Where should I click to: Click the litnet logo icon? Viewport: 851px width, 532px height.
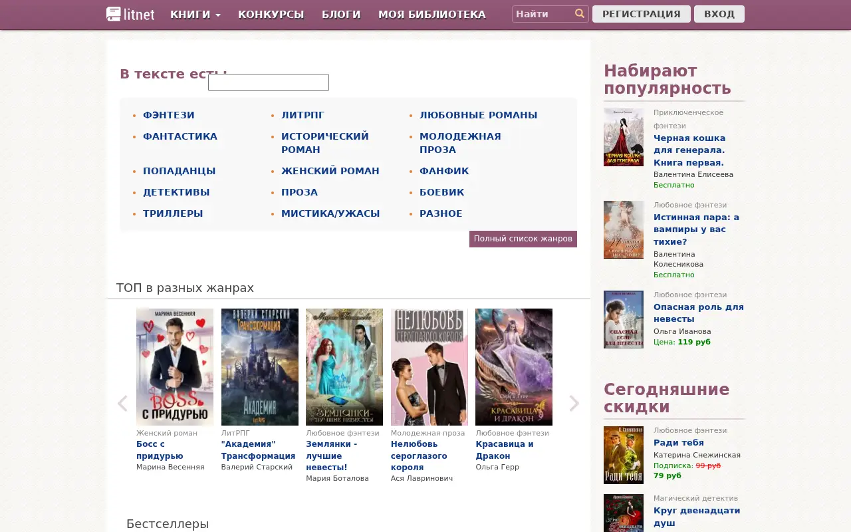pyautogui.click(x=130, y=14)
